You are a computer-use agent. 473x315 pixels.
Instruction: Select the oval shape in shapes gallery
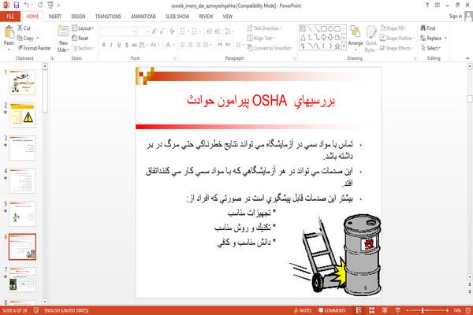330,28
